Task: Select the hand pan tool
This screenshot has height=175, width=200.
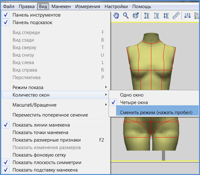Action: point(116,16)
